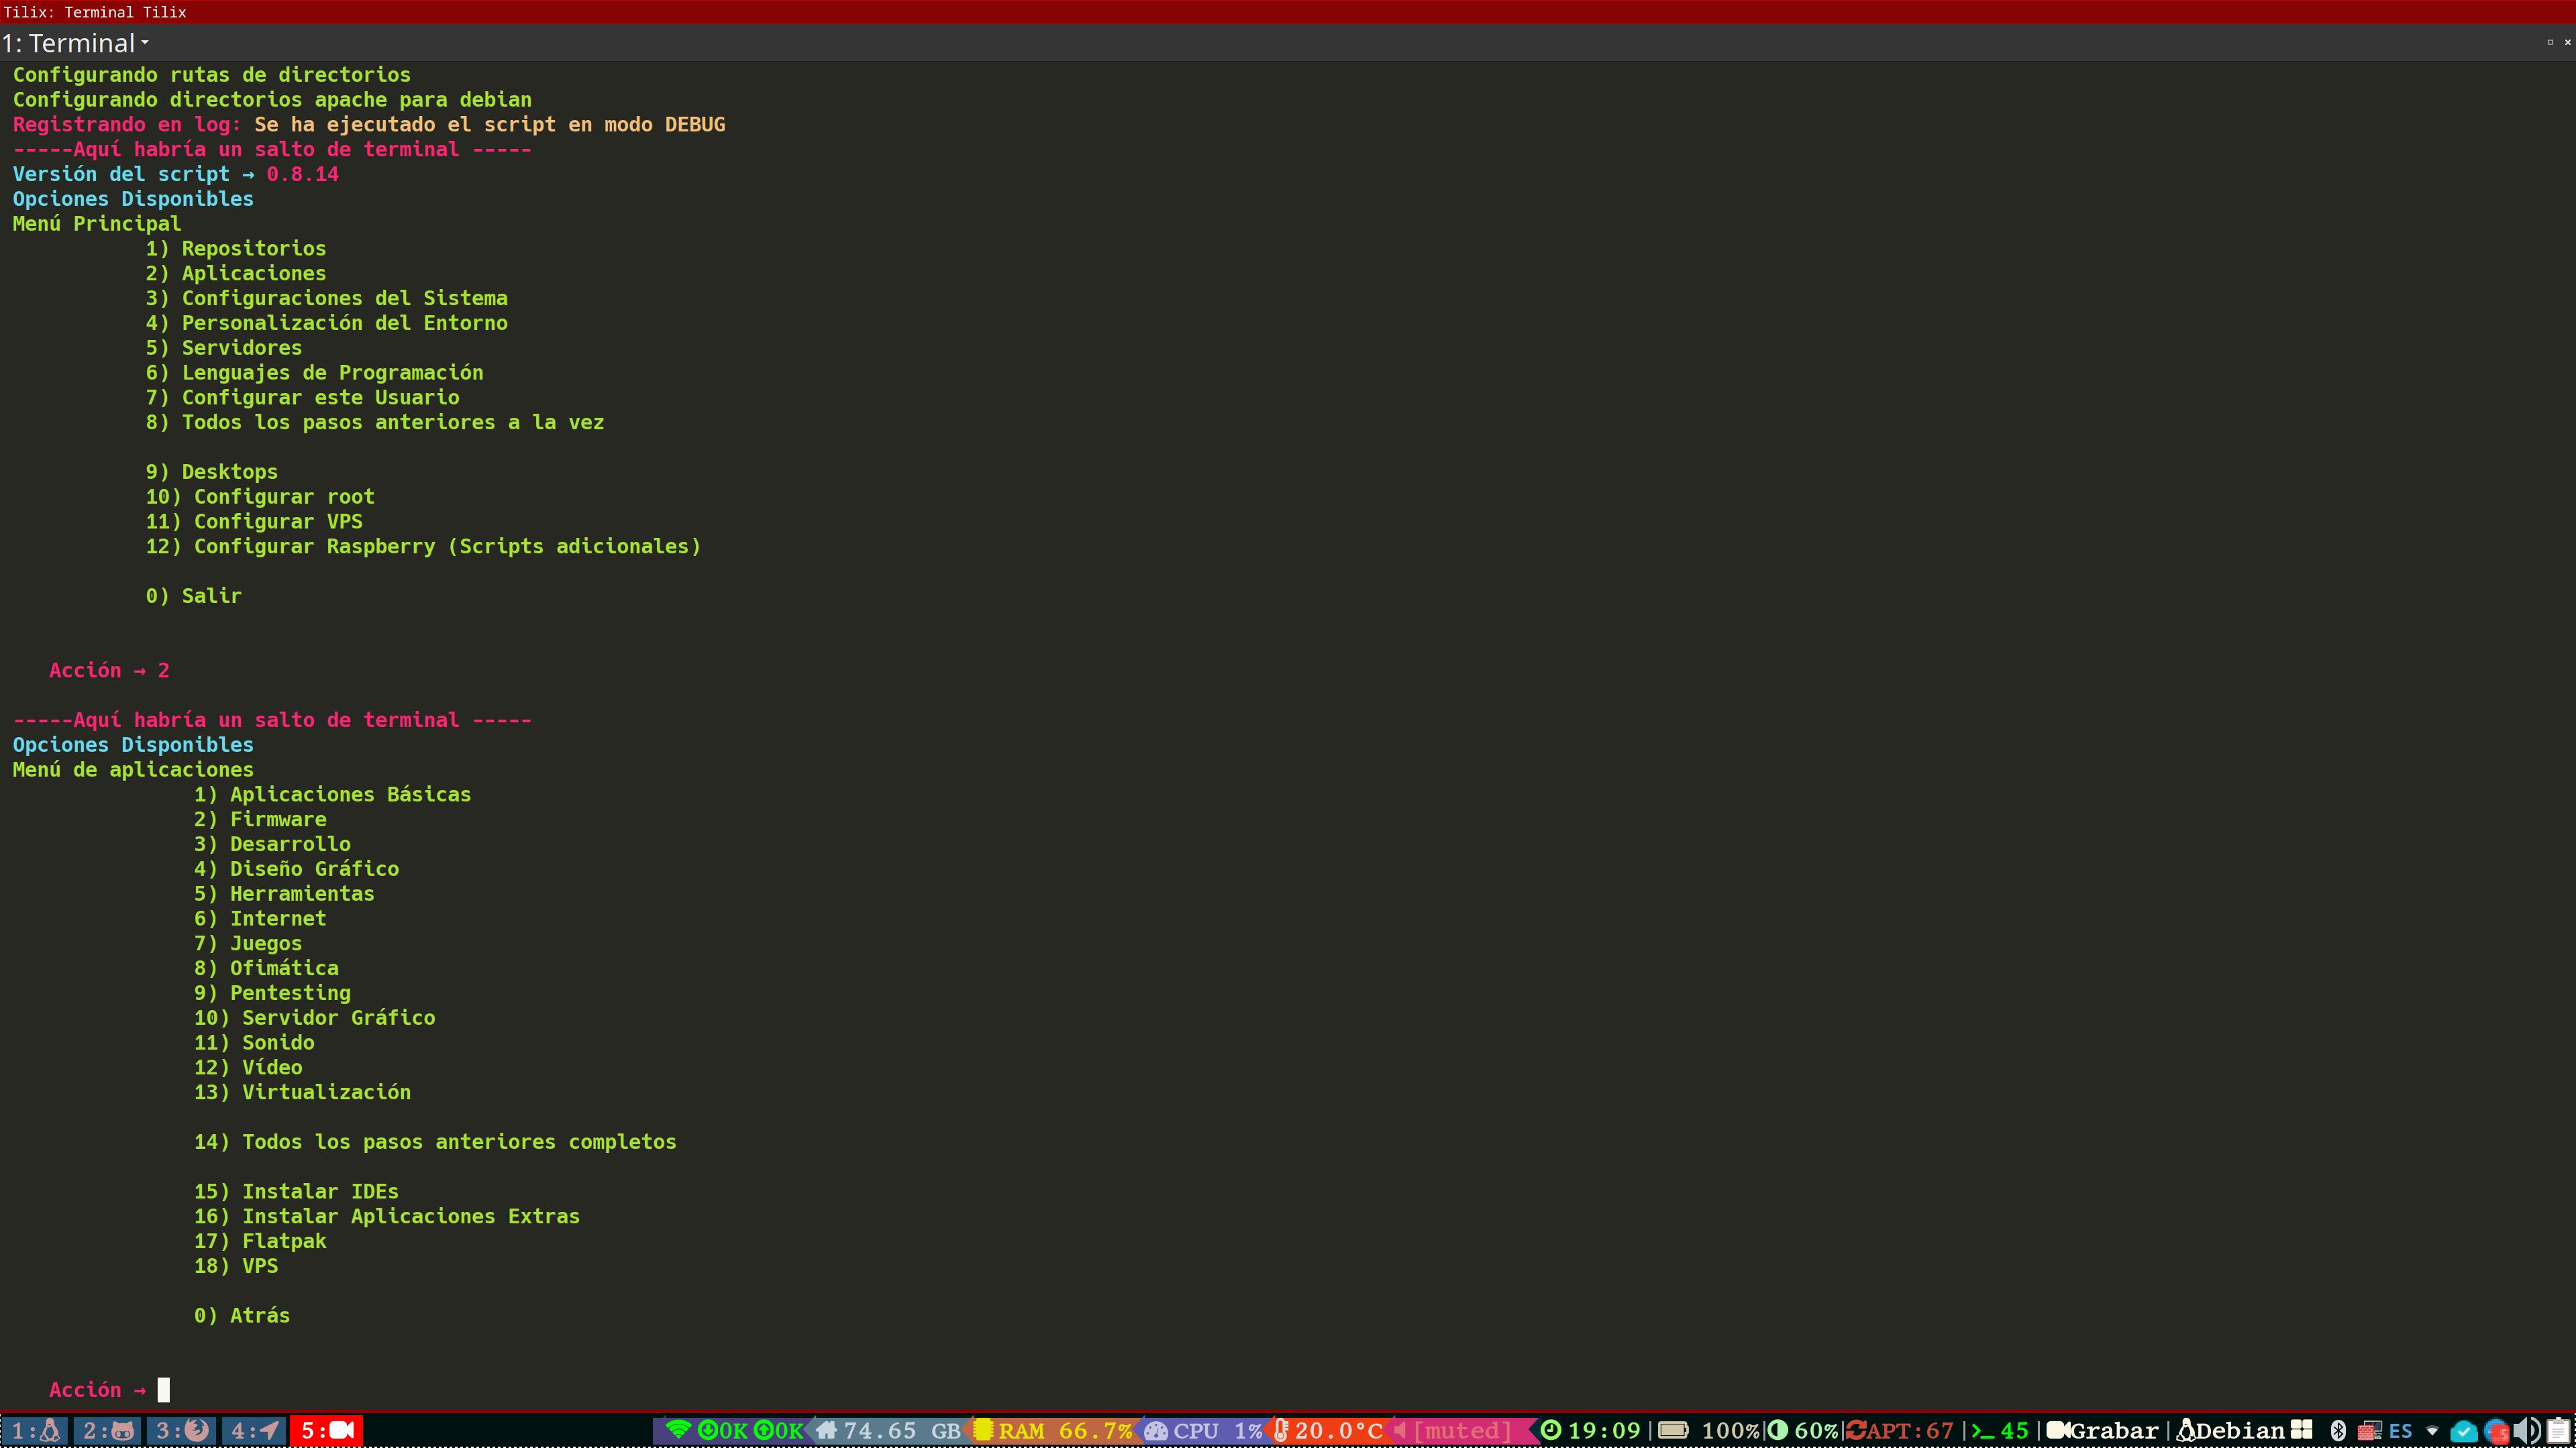
Task: Expand the system tray arrow menu
Action: click(2433, 1430)
